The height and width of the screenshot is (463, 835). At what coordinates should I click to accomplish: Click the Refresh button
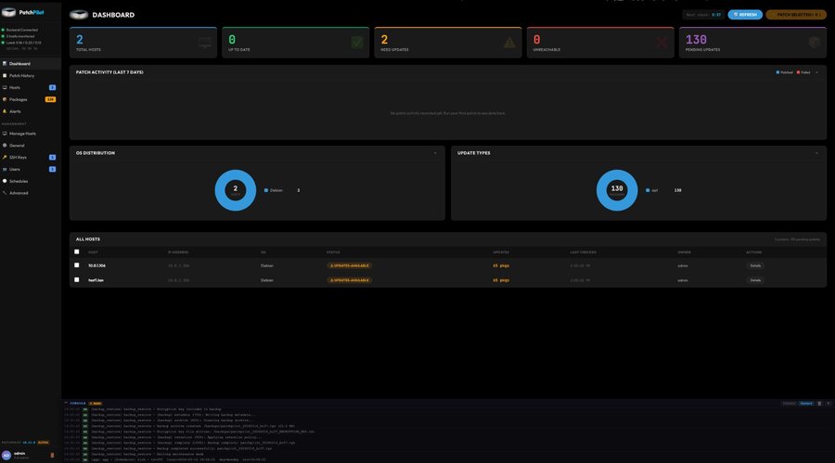(745, 15)
